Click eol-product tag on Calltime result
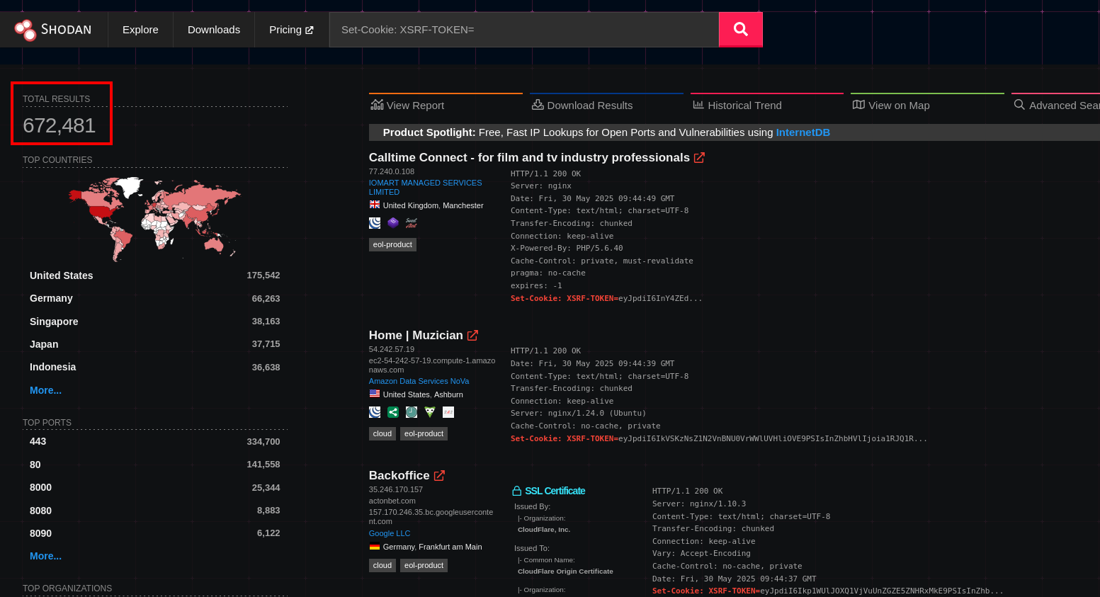 coord(392,244)
